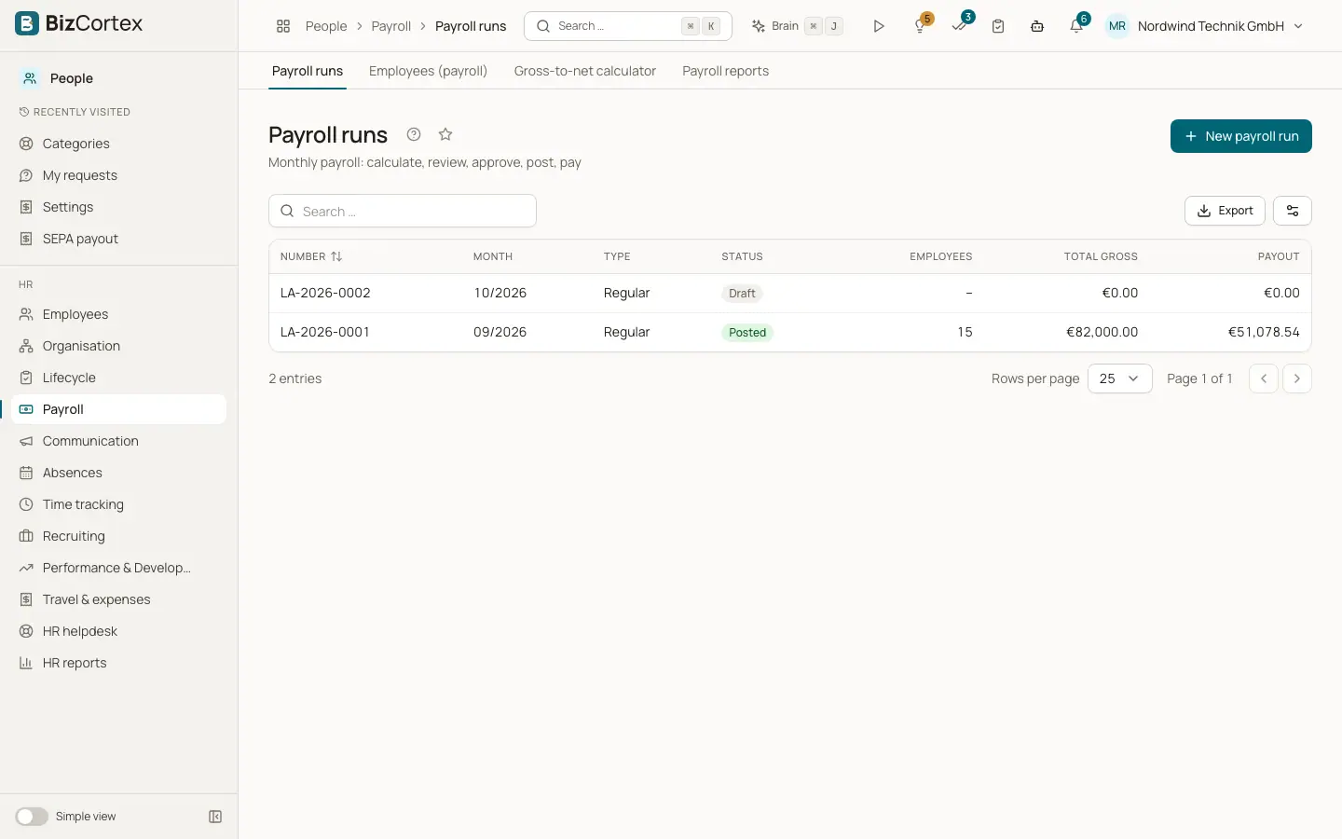
Task: Collapse the sidebar using the panel icon
Action: 215,817
